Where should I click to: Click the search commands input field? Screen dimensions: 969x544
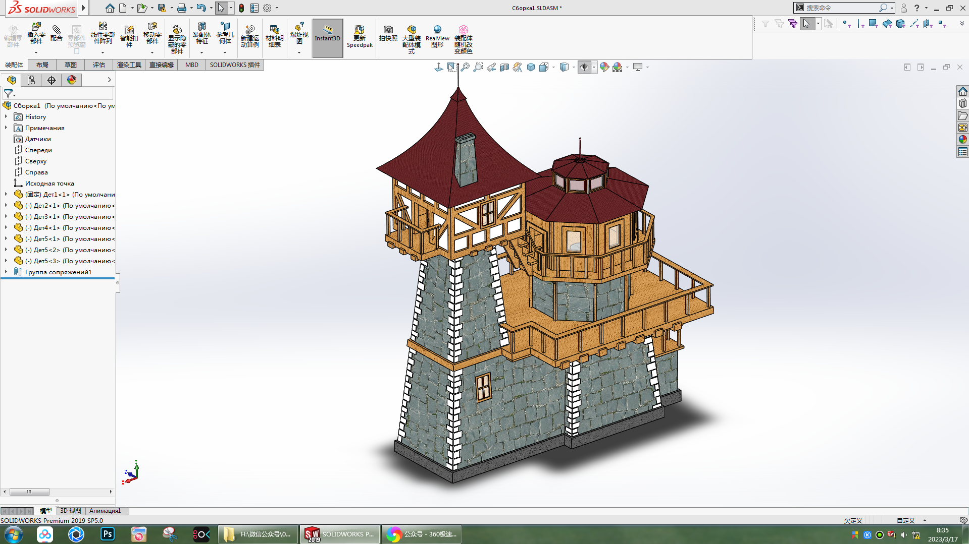point(841,8)
